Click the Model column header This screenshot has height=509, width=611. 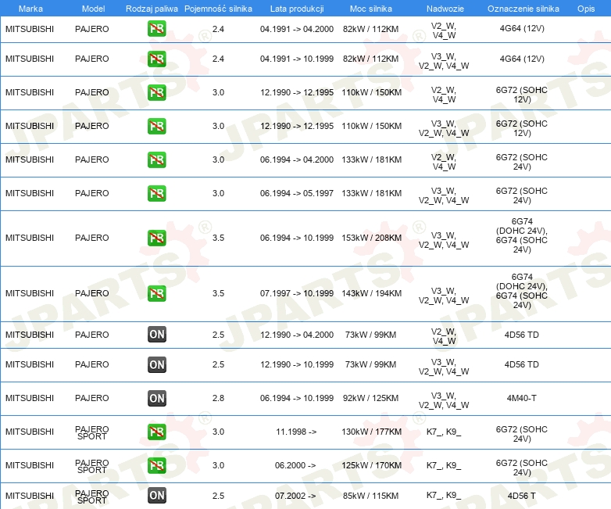point(93,9)
